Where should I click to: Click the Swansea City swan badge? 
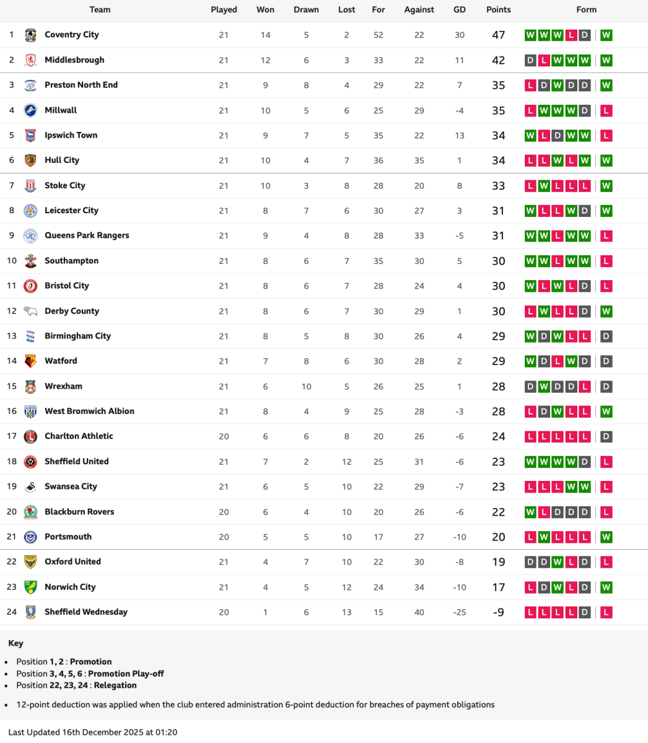coord(30,486)
